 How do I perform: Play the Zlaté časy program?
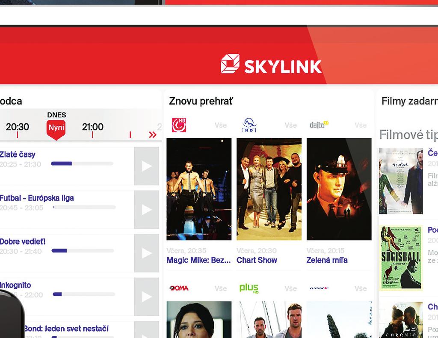(147, 166)
